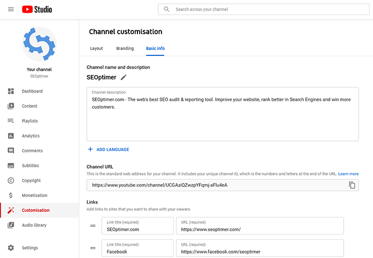Open the hamburger navigation menu
The image size is (373, 258).
click(11, 9)
